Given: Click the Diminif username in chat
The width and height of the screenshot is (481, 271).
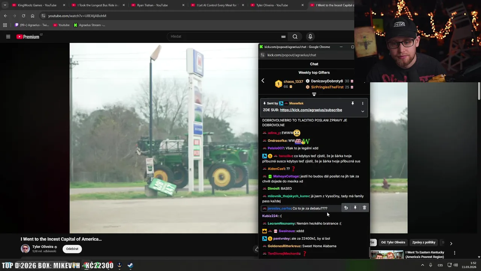Looking at the screenshot, I should pos(274,189).
